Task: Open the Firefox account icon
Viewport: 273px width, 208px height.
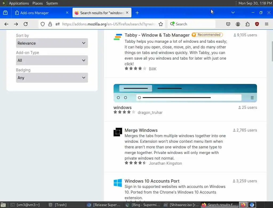Action: click(x=238, y=24)
